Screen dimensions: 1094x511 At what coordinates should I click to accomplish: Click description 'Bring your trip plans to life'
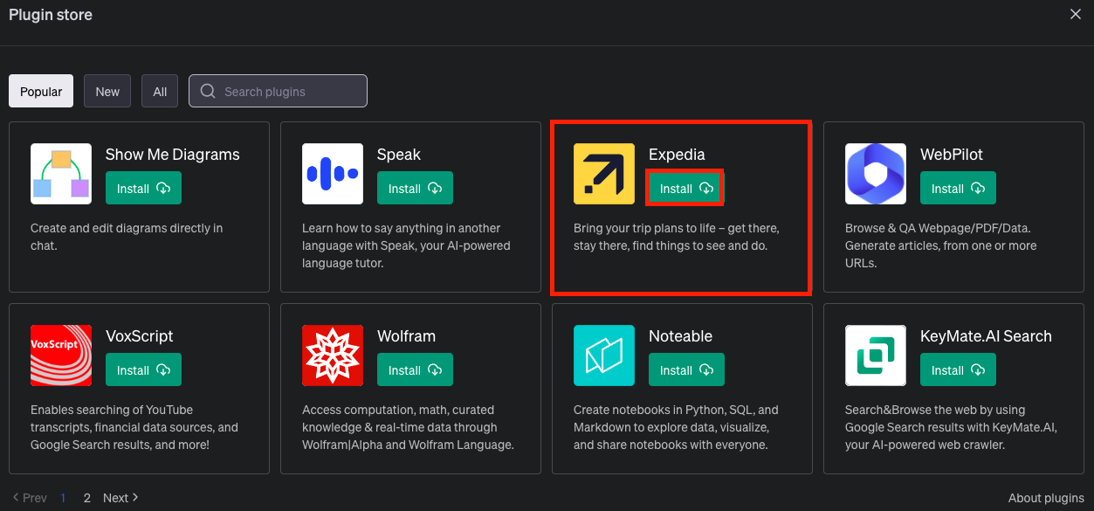677,237
